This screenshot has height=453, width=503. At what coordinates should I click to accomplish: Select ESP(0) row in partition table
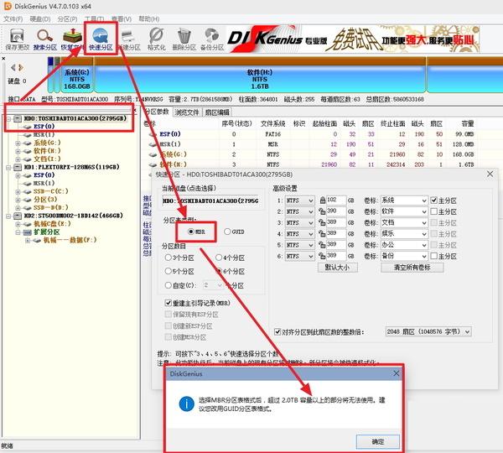pyautogui.click(x=311, y=134)
